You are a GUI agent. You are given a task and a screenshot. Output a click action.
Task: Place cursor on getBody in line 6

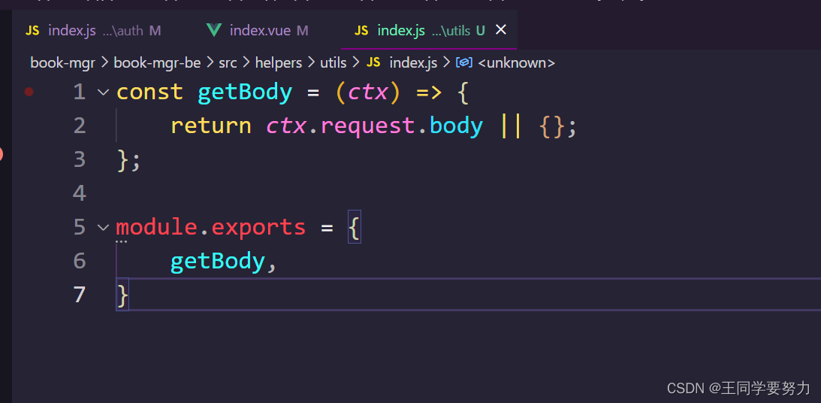click(218, 261)
